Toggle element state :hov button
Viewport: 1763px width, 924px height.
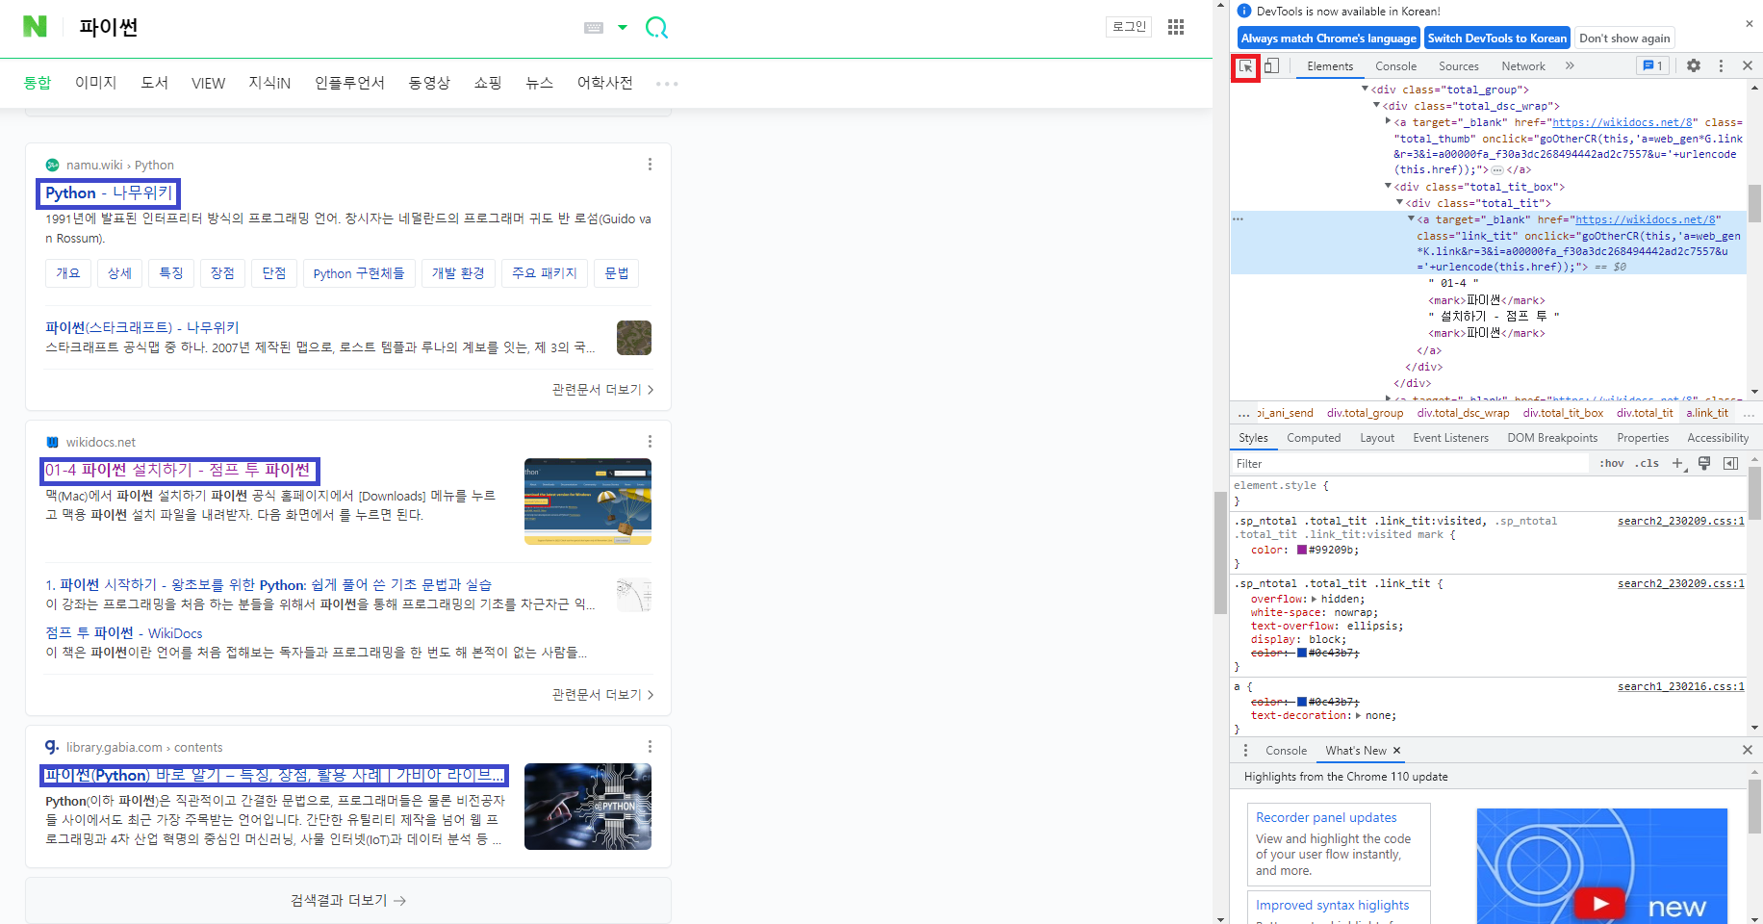(1612, 464)
